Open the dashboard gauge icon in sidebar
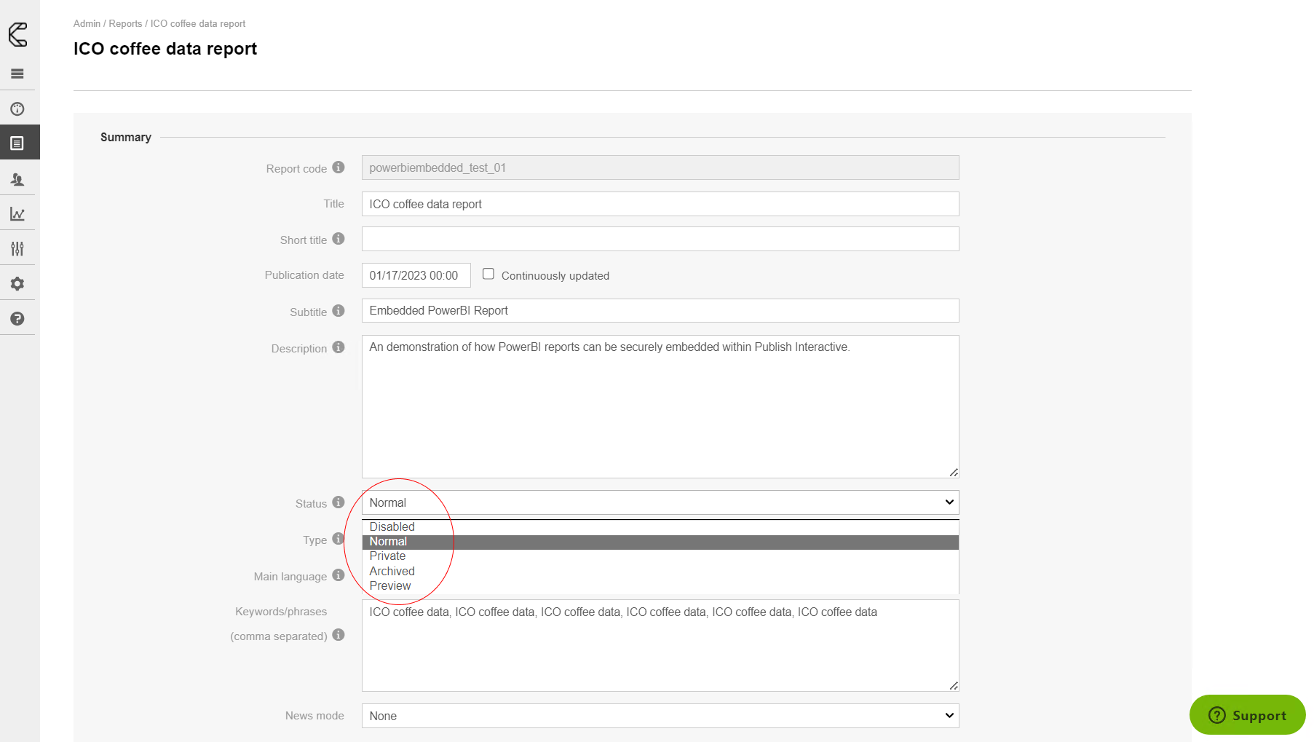Screen dimensions: 1314x742 pyautogui.click(x=17, y=109)
